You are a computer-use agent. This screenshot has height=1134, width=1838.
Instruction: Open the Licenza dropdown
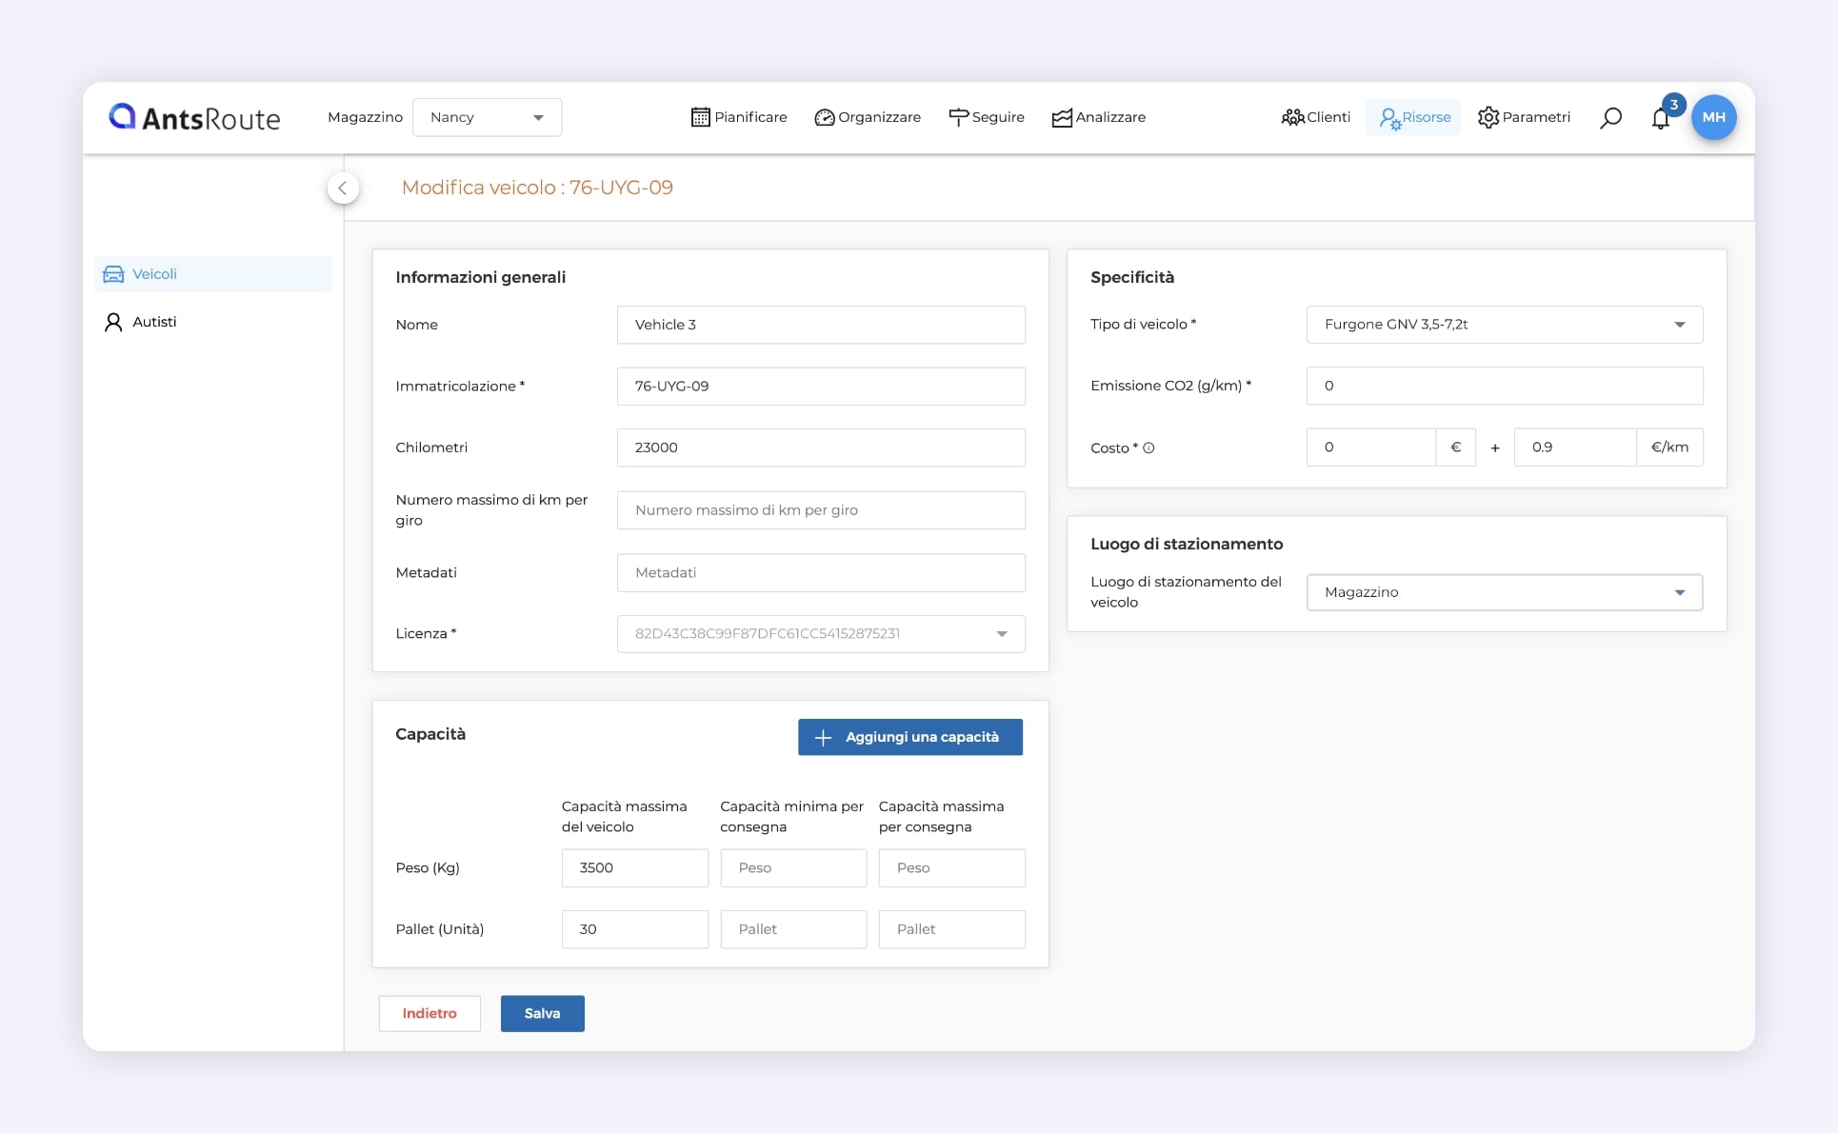(x=820, y=634)
